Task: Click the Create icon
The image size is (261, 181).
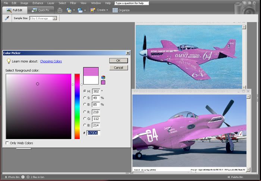Action: (x=93, y=10)
